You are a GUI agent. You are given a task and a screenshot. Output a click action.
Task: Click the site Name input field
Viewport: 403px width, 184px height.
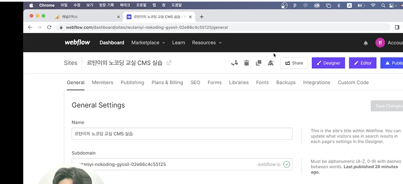[x=182, y=134]
